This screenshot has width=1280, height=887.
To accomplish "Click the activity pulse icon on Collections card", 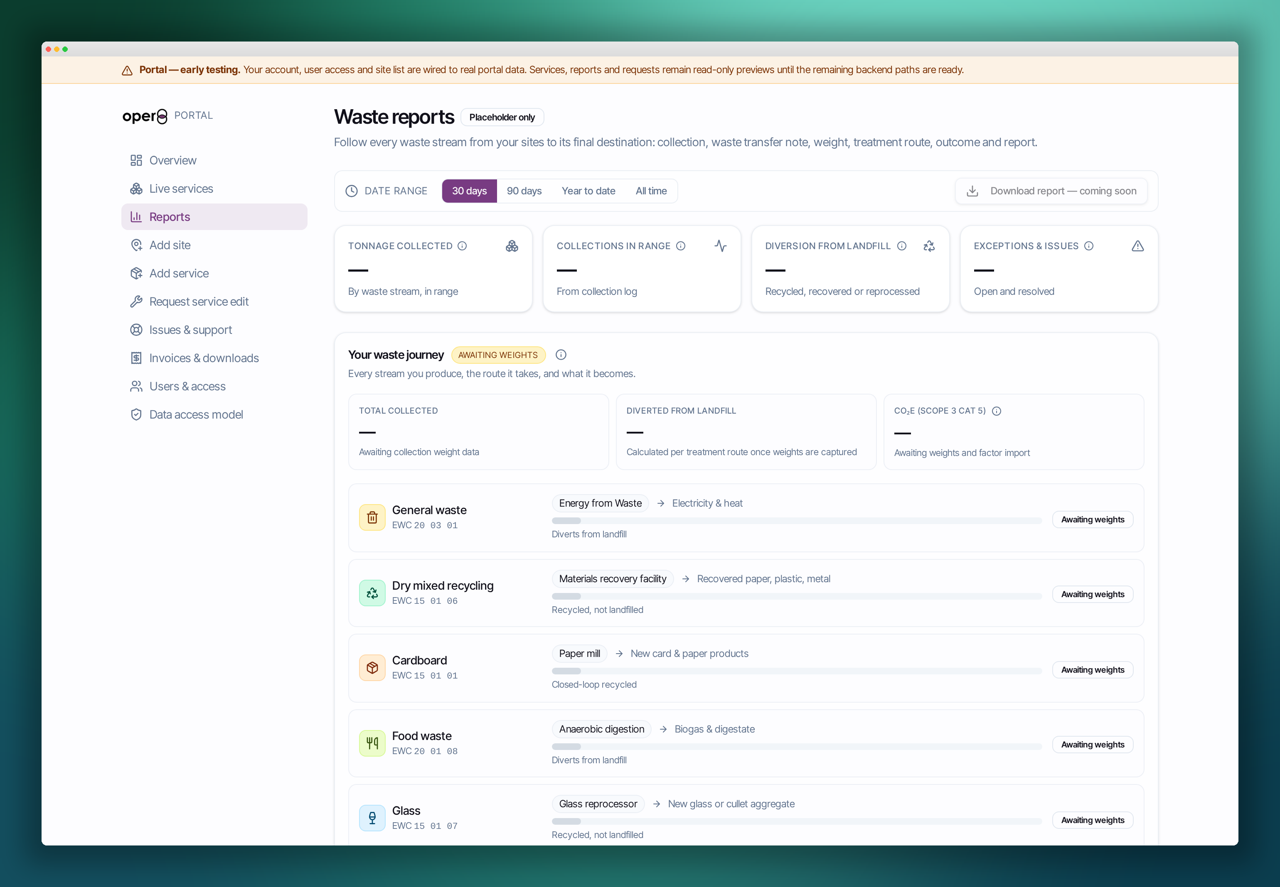I will 721,246.
